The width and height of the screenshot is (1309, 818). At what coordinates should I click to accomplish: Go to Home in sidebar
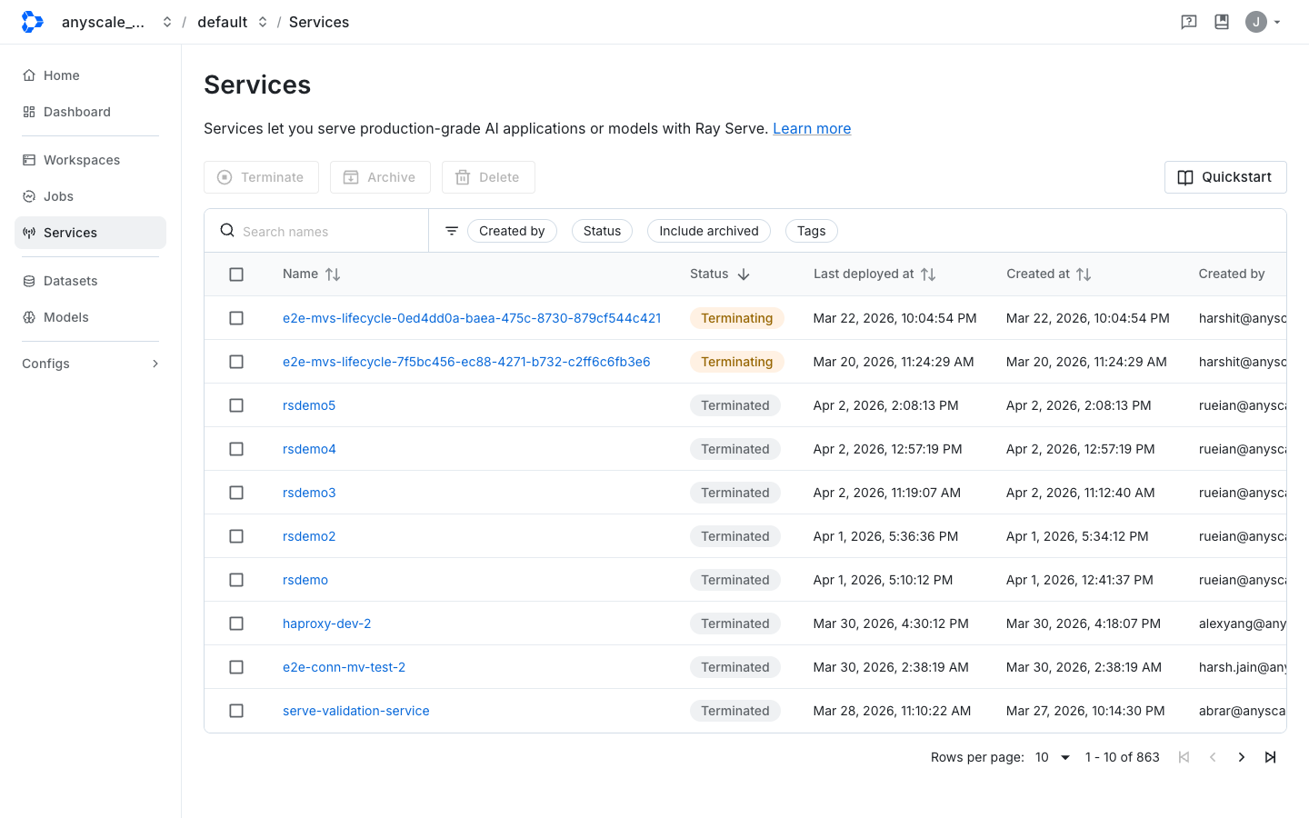90,75
